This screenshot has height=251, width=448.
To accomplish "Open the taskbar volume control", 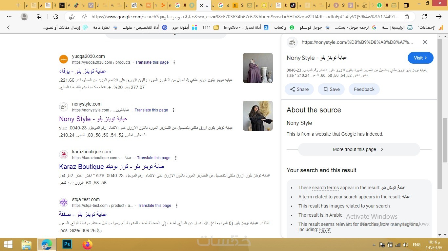I will (406, 245).
